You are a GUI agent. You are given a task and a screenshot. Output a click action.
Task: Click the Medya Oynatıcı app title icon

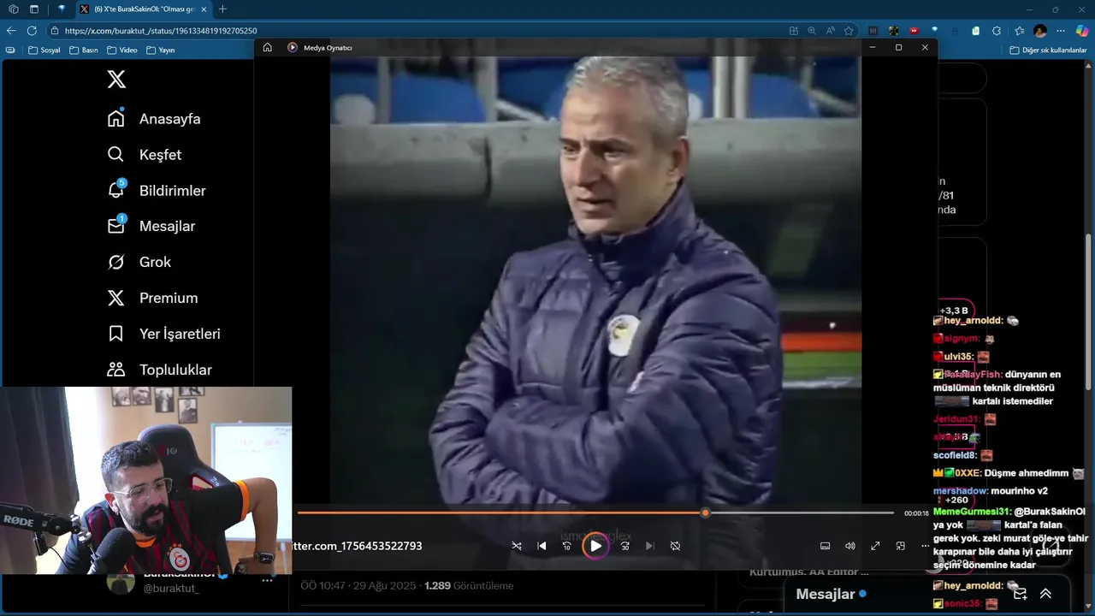coord(293,48)
